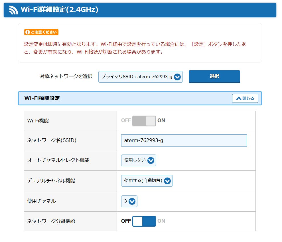Click the red warning text about 設定変更
Image resolution: width=282 pixels, height=242 pixels.
pos(135,48)
